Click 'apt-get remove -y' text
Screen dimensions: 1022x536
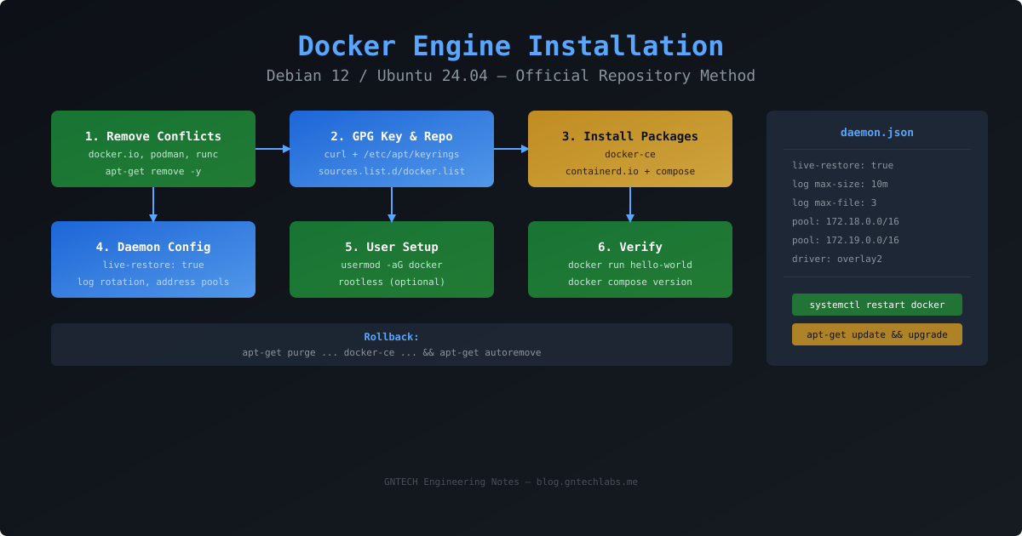[x=153, y=171]
